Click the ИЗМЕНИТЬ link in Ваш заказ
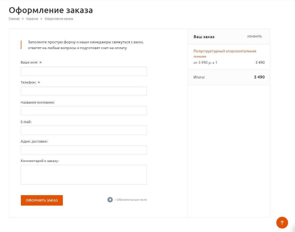This screenshot has height=232, width=295. 255,37
